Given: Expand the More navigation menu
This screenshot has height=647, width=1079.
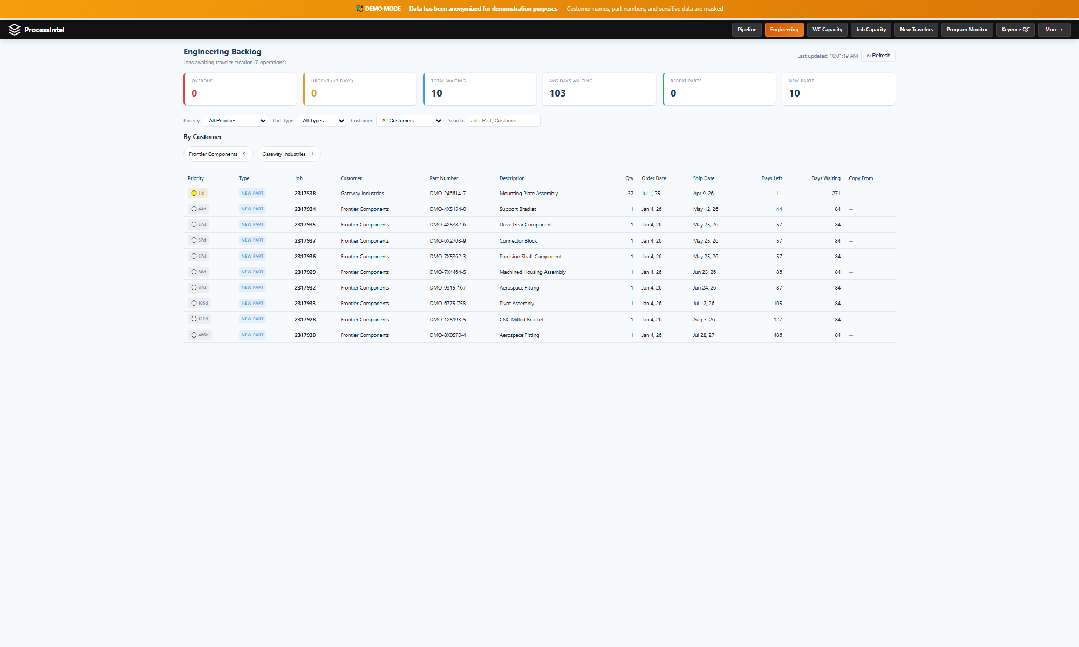Looking at the screenshot, I should click(x=1053, y=30).
